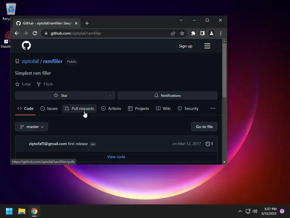Click the 'on Mar 12, 2017' date
Screen dimensions: 290x218
(187, 144)
